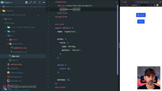Click the editor vertical scrollbar

(117, 40)
